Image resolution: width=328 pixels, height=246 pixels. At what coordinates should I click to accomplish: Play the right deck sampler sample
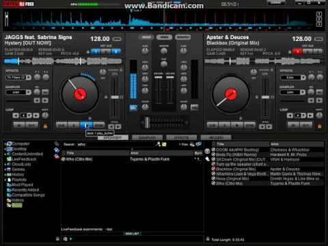[x=319, y=100]
